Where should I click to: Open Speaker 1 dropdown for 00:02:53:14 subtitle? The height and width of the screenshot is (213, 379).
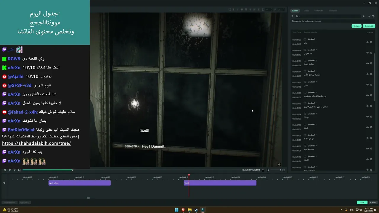pos(317,114)
